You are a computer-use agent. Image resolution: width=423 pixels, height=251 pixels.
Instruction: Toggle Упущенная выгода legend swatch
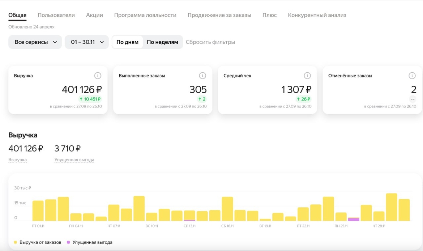point(68,242)
